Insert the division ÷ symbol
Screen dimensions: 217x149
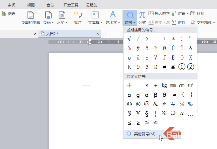(x=156, y=85)
